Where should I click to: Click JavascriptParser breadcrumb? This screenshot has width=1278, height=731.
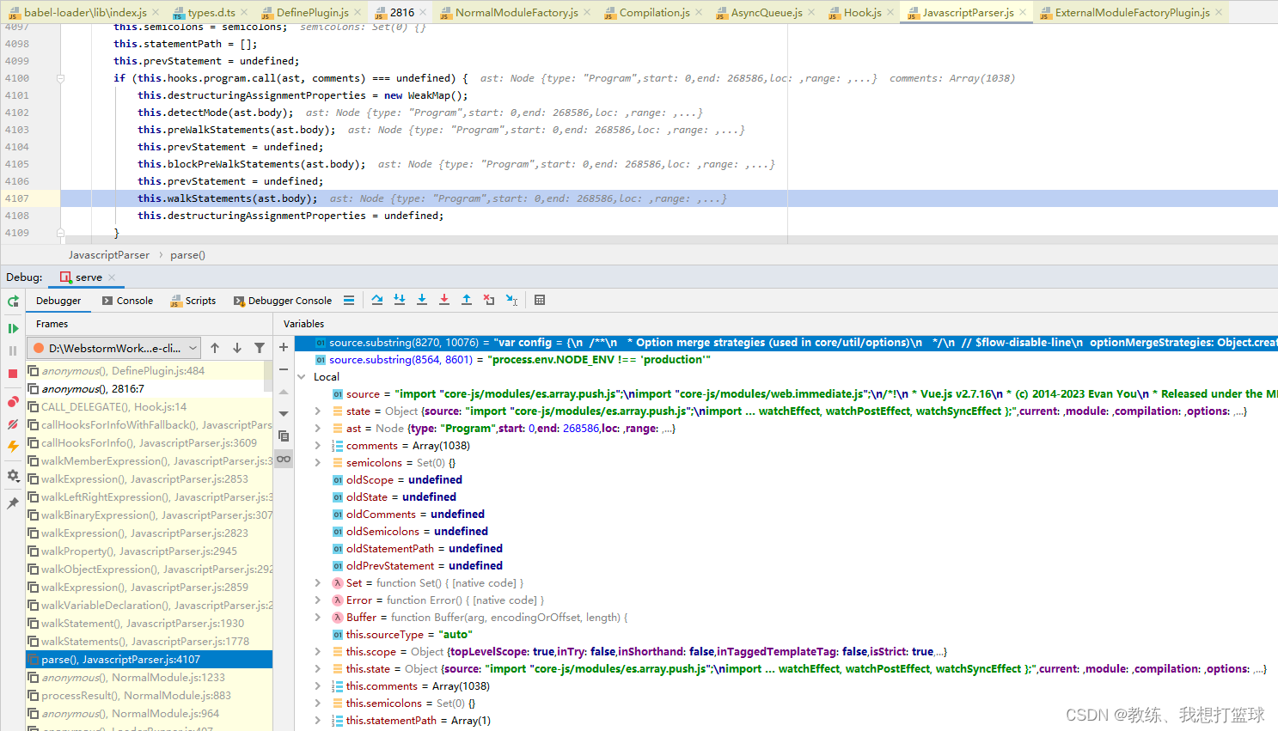click(109, 255)
